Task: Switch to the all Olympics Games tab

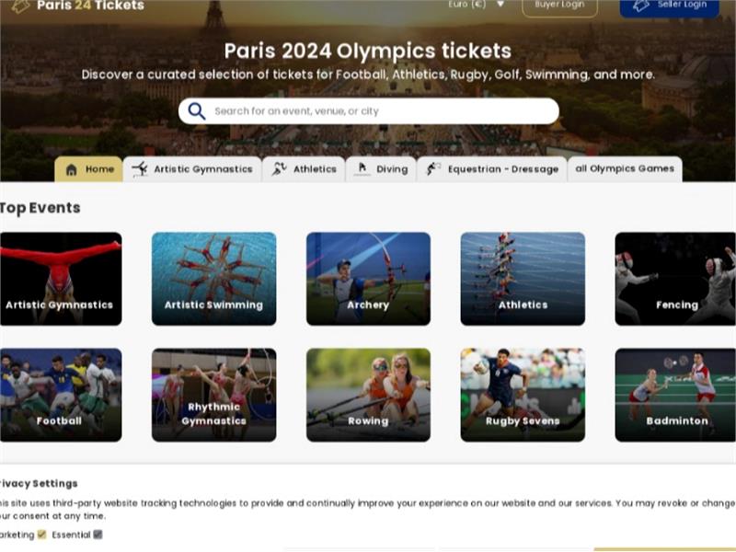Action: click(625, 169)
